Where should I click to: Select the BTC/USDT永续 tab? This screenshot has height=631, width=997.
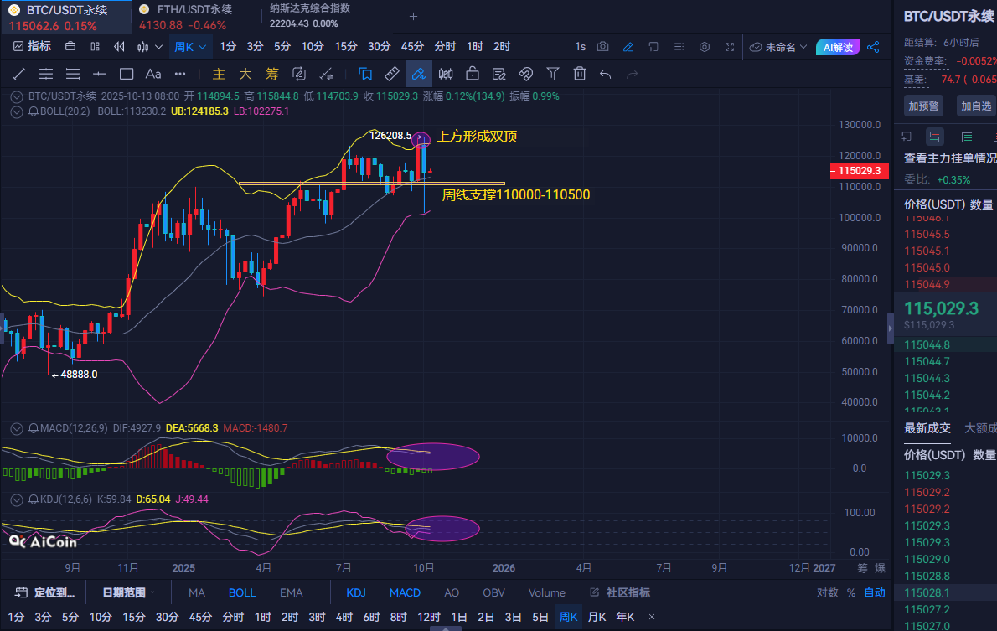click(x=67, y=17)
